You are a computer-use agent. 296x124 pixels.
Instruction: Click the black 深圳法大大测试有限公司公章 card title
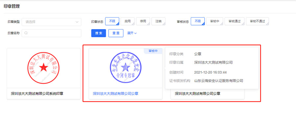tap(197, 94)
